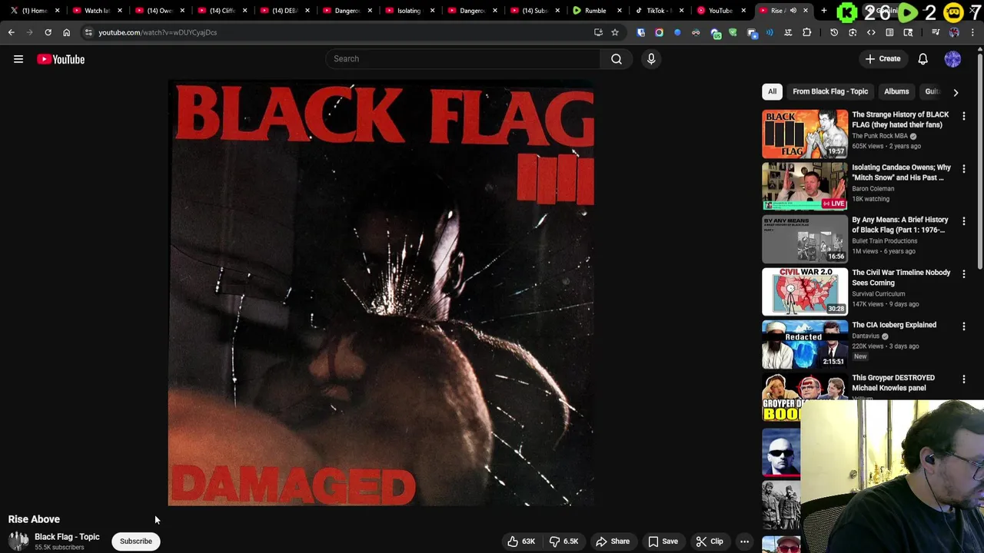
Task: Close the Rise Above tab
Action: [x=805, y=11]
